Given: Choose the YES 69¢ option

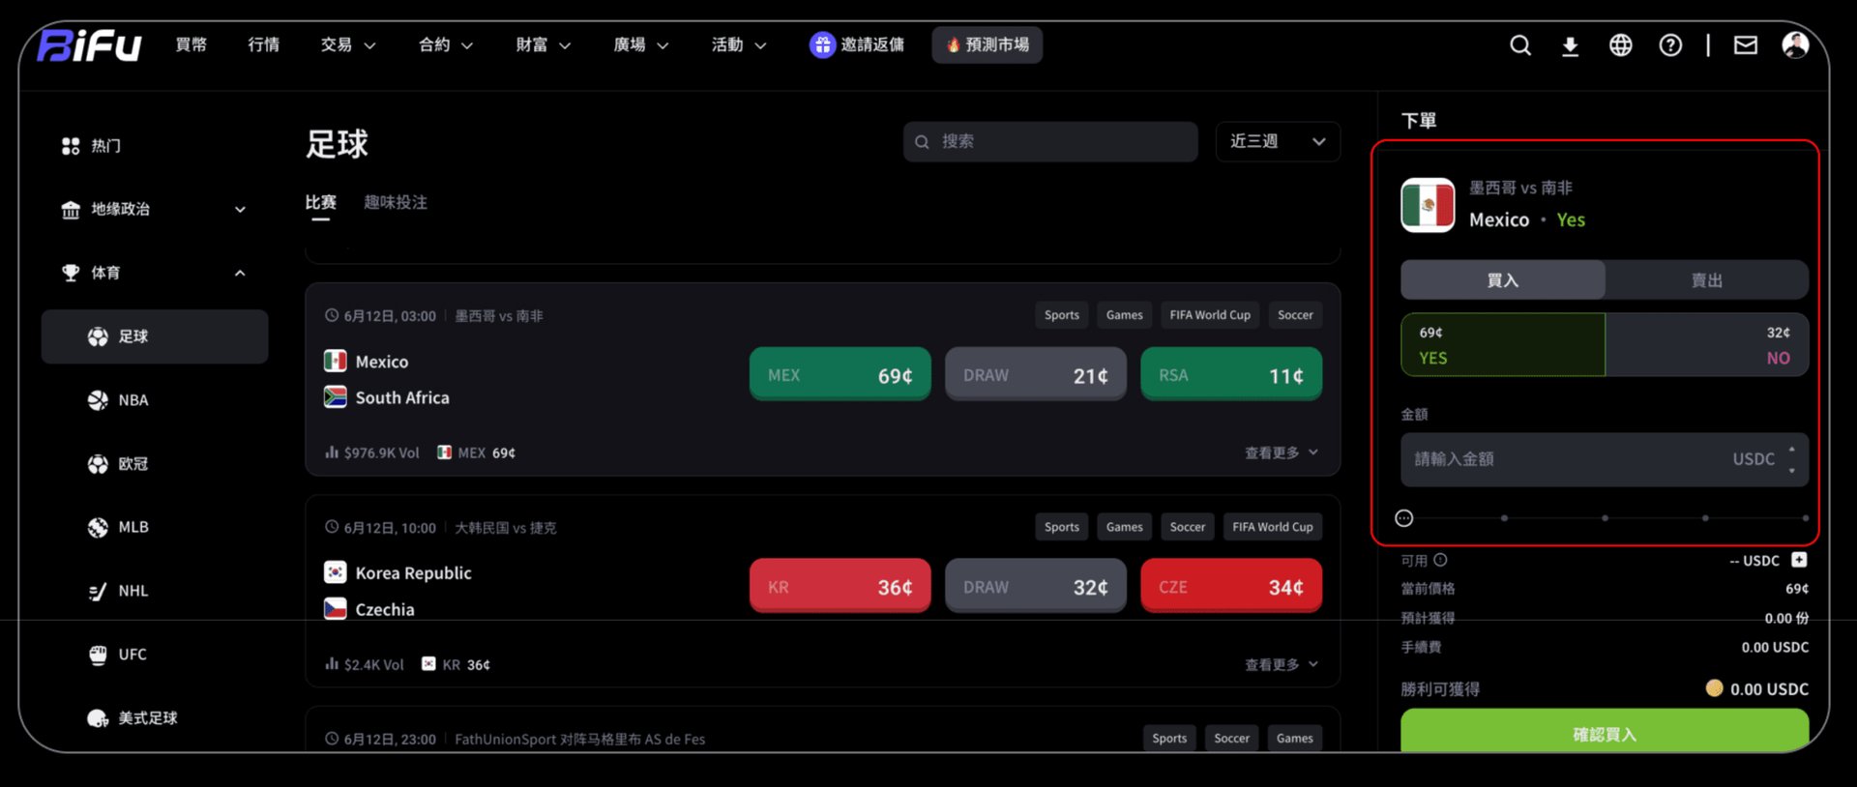Looking at the screenshot, I should tap(1503, 344).
